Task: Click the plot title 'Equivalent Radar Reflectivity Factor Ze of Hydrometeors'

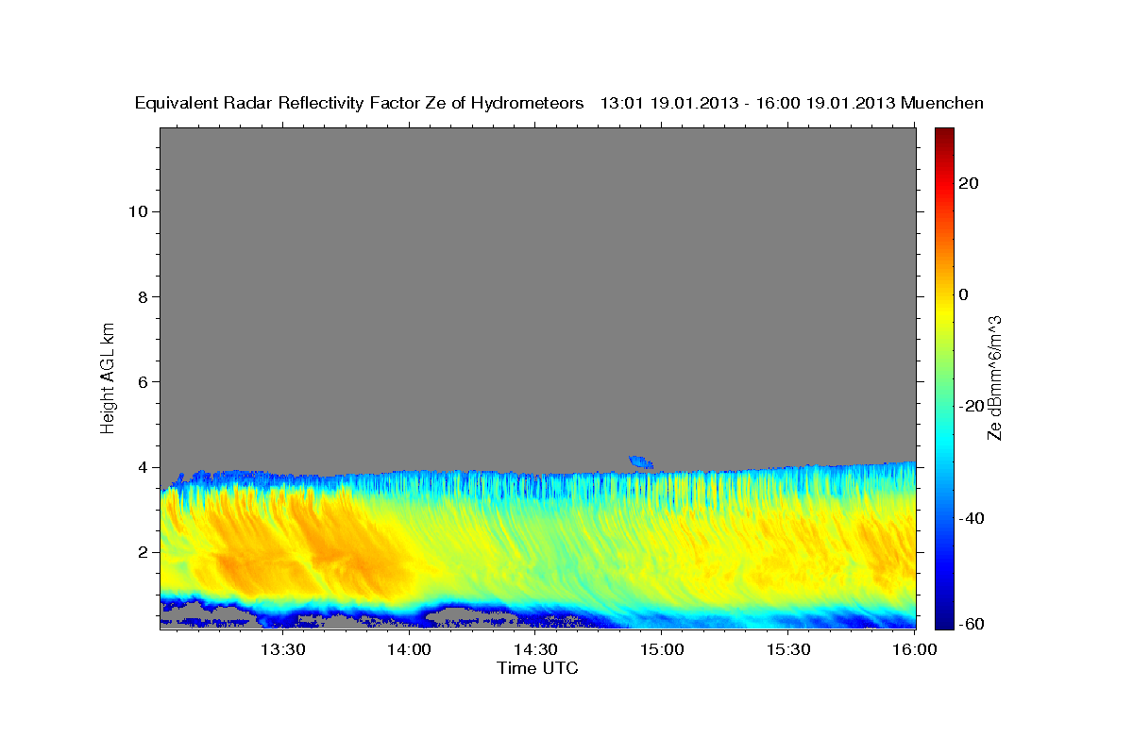Action: [x=359, y=103]
